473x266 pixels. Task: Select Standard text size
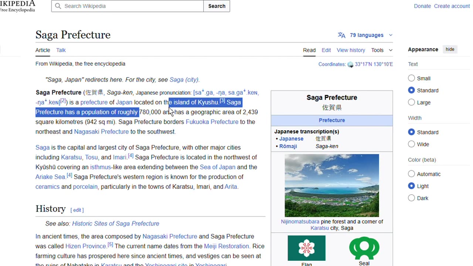tap(411, 90)
